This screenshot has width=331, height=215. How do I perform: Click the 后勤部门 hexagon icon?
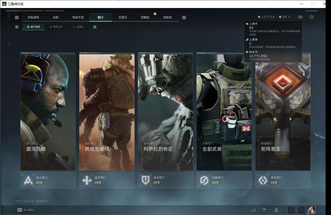tap(204, 180)
